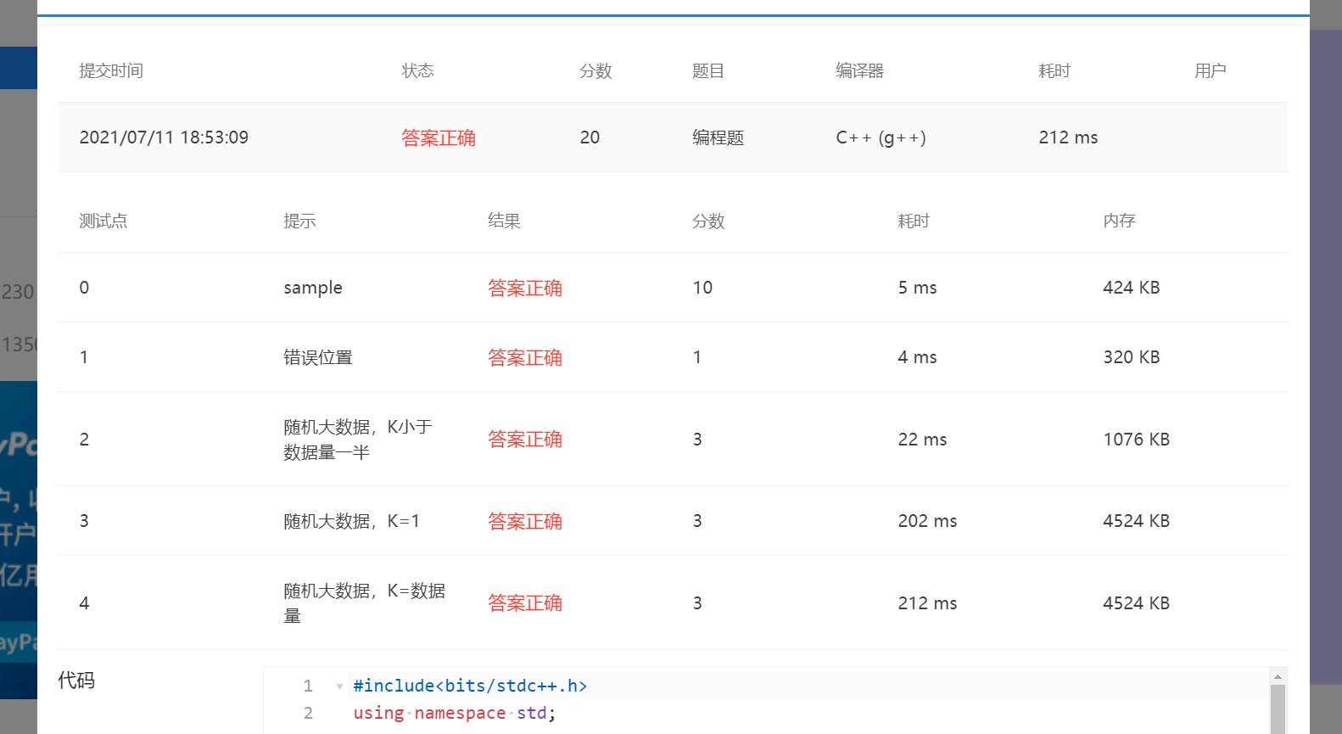The image size is (1342, 734).
Task: Click hint 随机大数据, K=1
Action: [351, 521]
